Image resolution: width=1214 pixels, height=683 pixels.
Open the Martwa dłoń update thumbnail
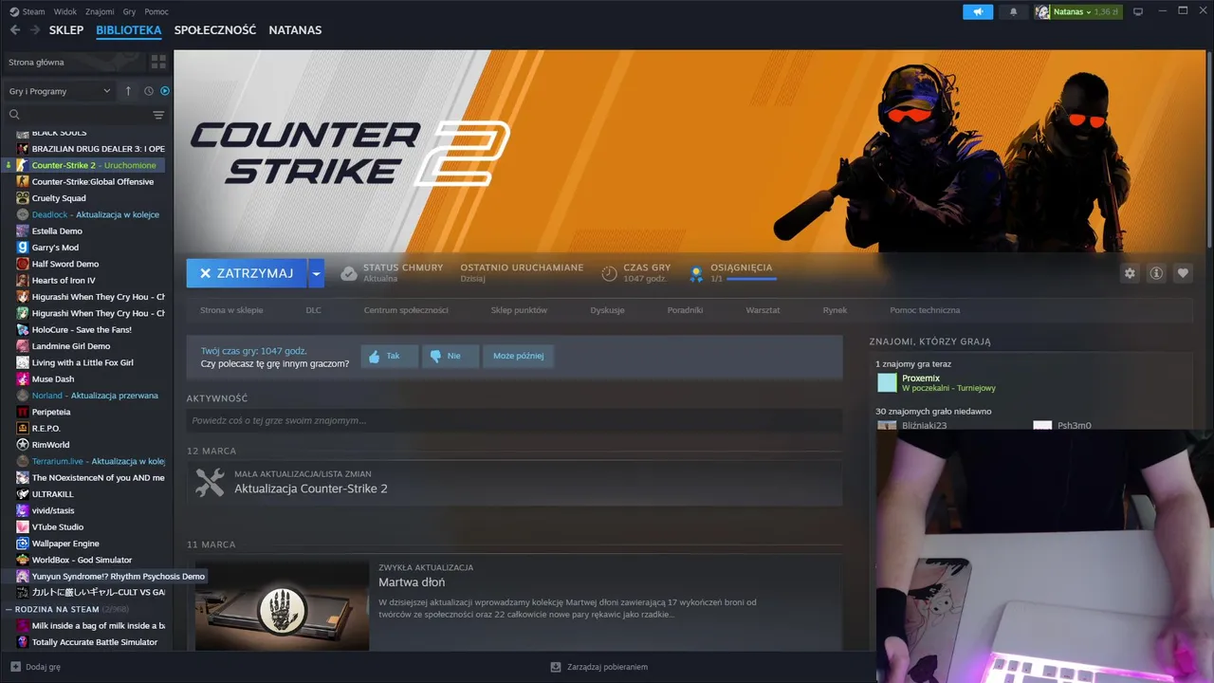pyautogui.click(x=282, y=605)
